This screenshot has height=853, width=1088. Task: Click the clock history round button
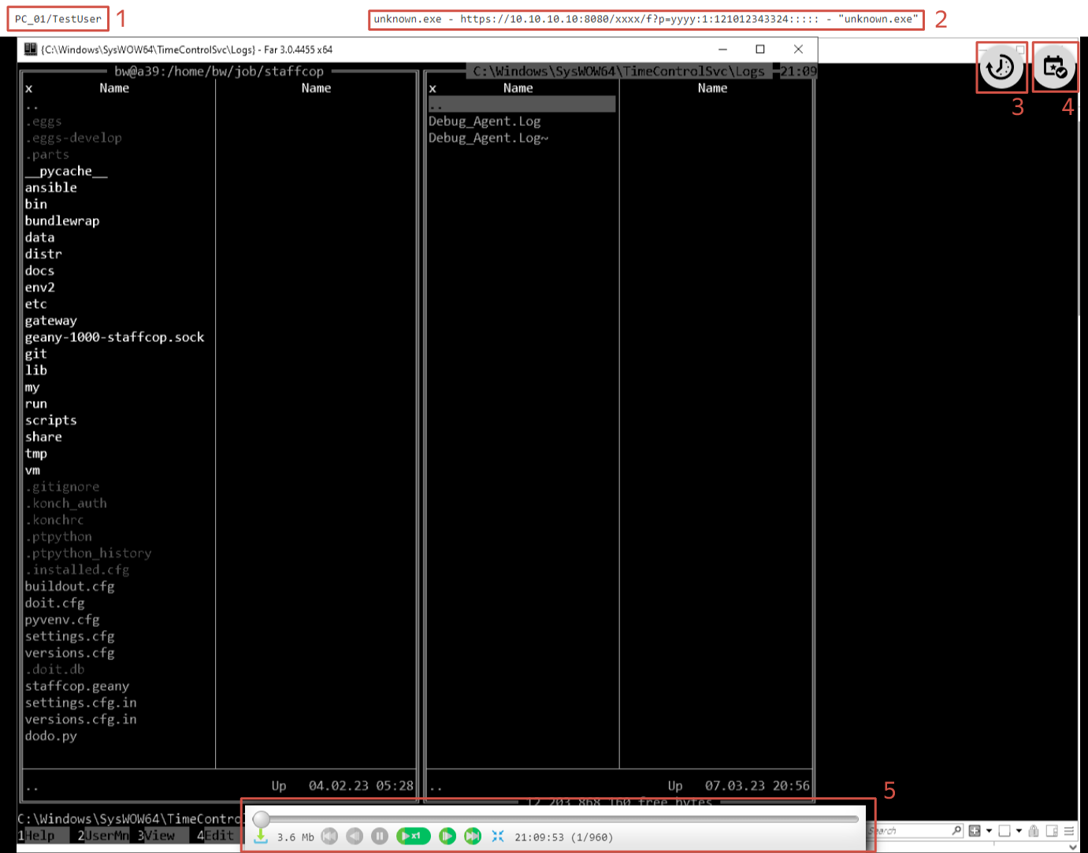1001,68
